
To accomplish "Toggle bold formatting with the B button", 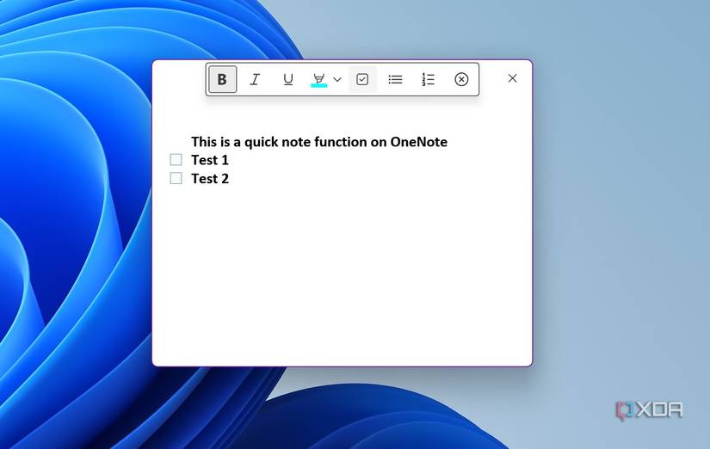I will click(x=222, y=79).
